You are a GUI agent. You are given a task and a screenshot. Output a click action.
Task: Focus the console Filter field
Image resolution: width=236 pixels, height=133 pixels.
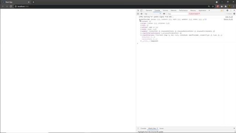tap(177, 14)
